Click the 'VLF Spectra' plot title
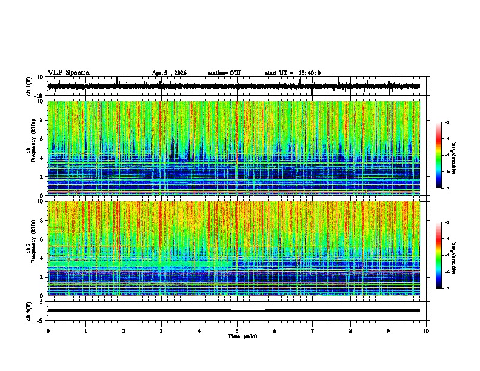 coord(68,73)
